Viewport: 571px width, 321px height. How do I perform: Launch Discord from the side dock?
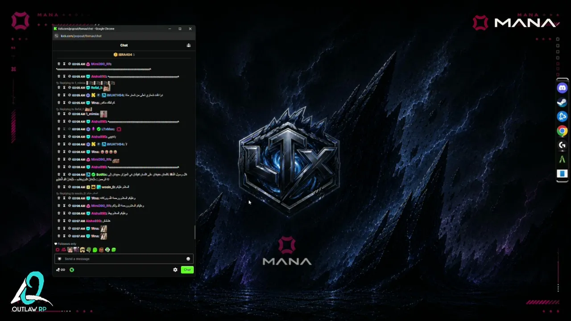pyautogui.click(x=562, y=88)
